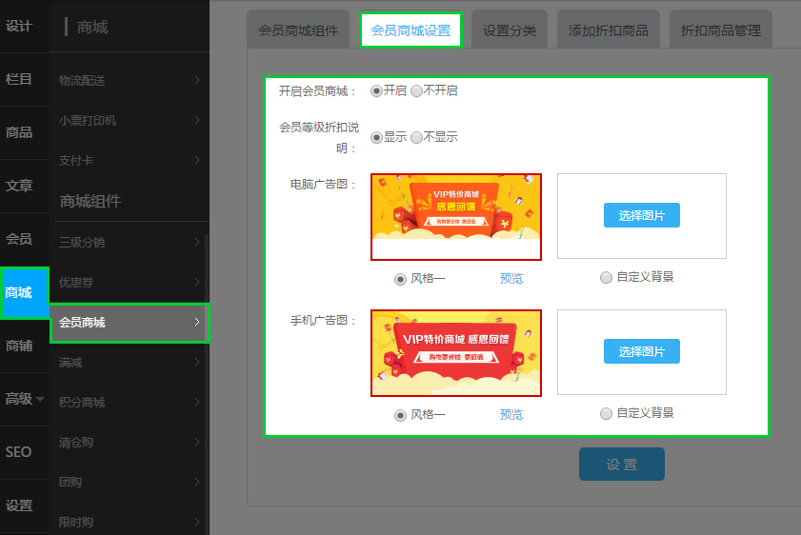
Task: Go to the 折扣商品管理 tab
Action: click(x=720, y=30)
